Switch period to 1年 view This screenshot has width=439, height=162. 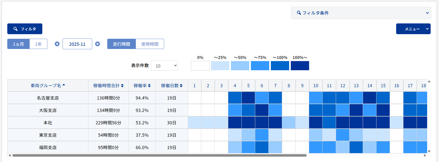click(x=38, y=44)
